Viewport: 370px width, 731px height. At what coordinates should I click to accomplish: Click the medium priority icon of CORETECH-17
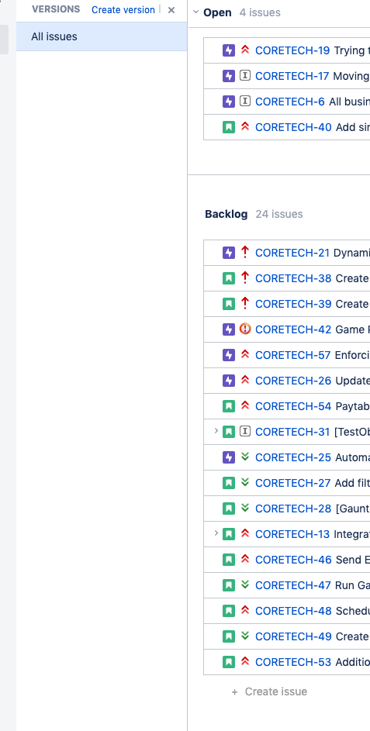(x=245, y=75)
